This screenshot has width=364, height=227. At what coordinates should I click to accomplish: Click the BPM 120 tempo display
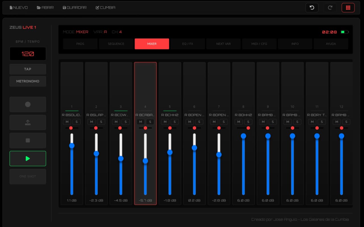(28, 54)
